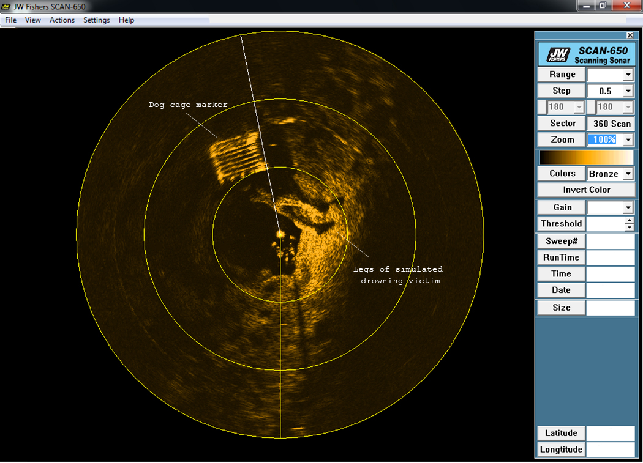Viewport: 643px width, 463px height.
Task: Click the Sector button
Action: click(x=562, y=124)
